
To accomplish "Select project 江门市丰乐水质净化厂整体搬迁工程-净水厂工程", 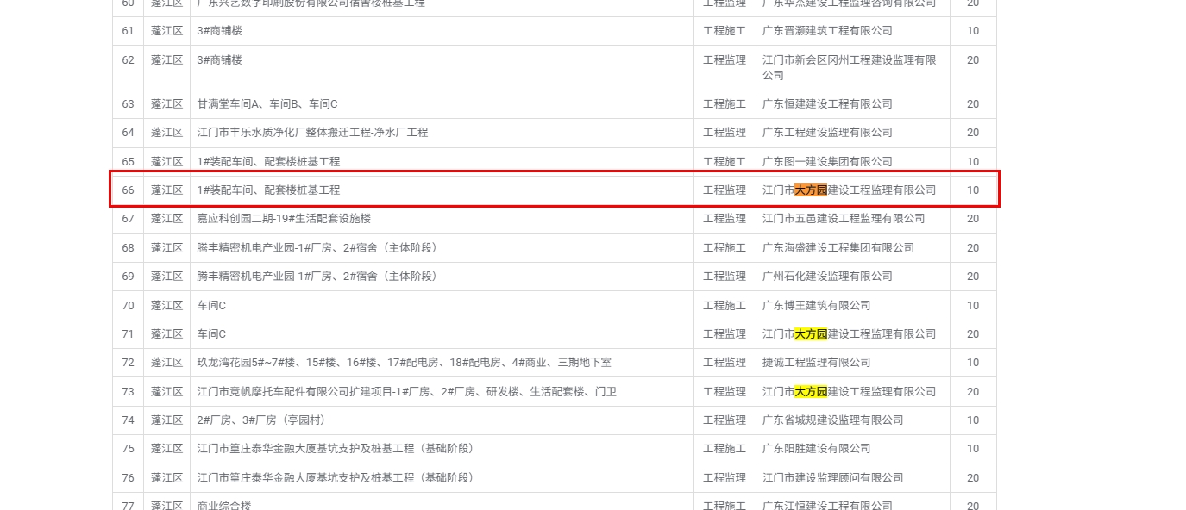I will [x=312, y=133].
